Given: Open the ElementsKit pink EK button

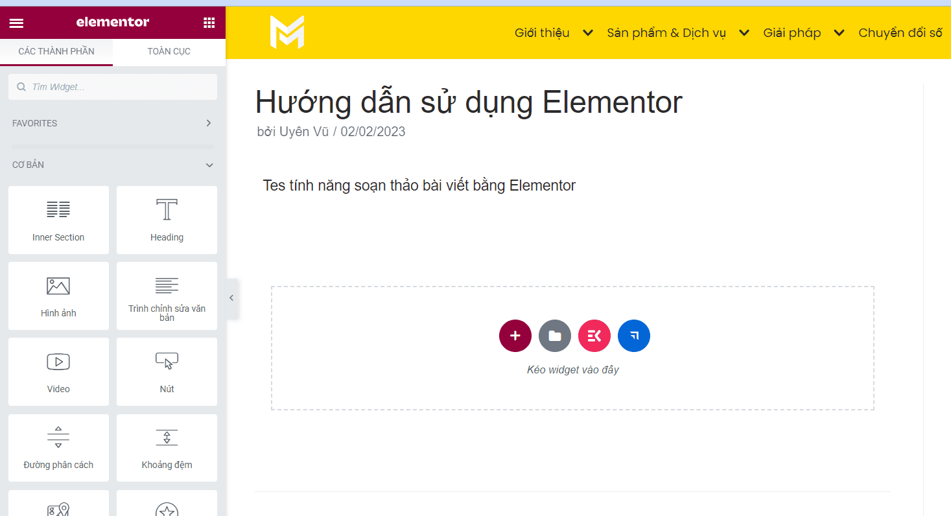Looking at the screenshot, I should point(594,336).
